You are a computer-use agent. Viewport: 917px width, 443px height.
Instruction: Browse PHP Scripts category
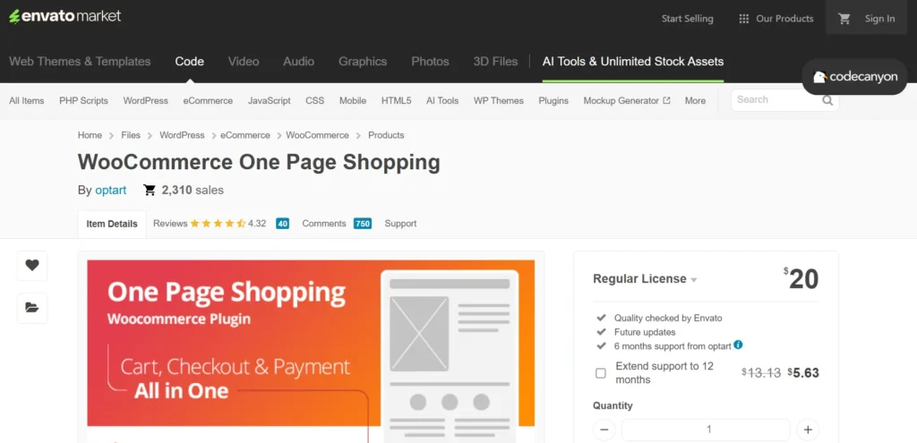83,100
